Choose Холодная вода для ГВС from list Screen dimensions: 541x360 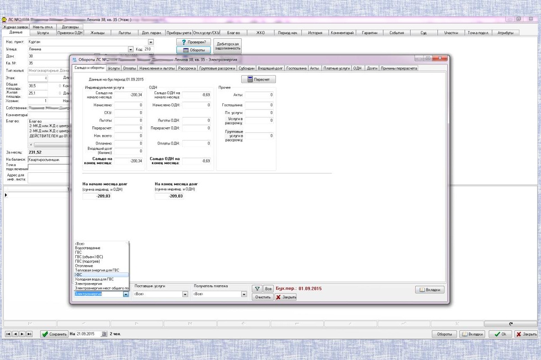[x=101, y=279]
